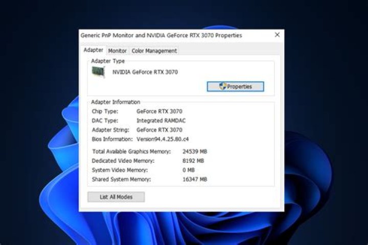The height and width of the screenshot is (245, 368).
Task: Open the Color Management tab
Action: [154, 51]
